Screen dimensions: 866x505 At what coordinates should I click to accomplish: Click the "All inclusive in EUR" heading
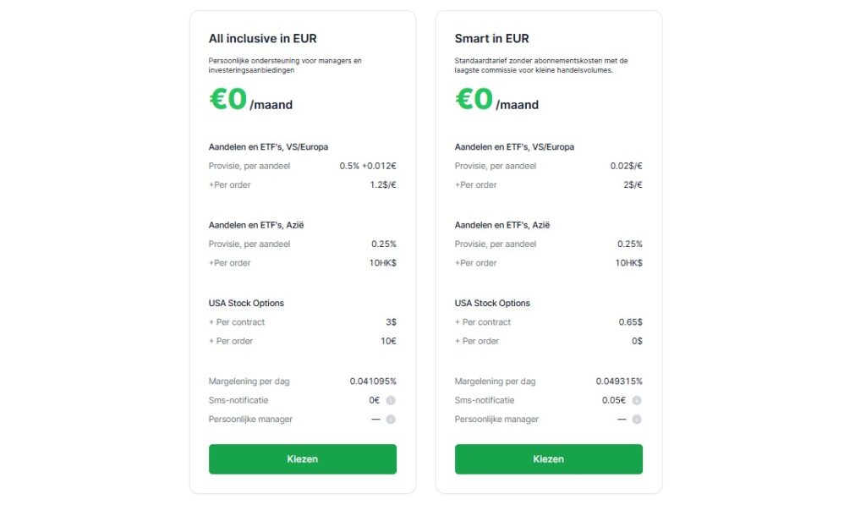click(x=262, y=39)
